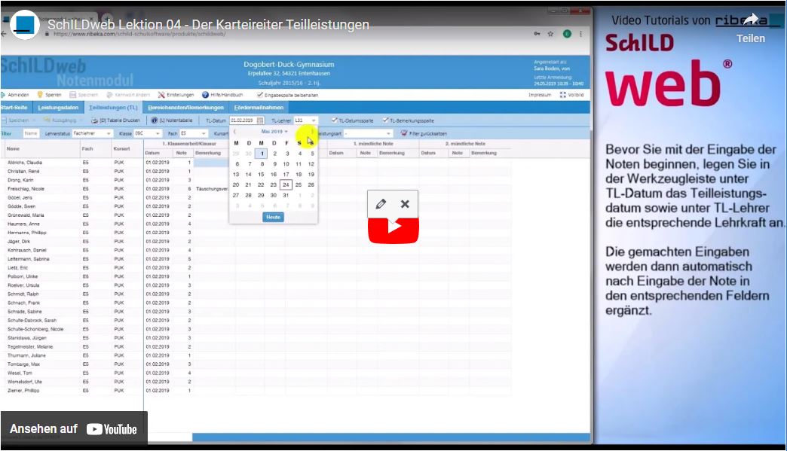Click the Filter zurücksetzen icon
The image size is (787, 451).
coord(404,133)
